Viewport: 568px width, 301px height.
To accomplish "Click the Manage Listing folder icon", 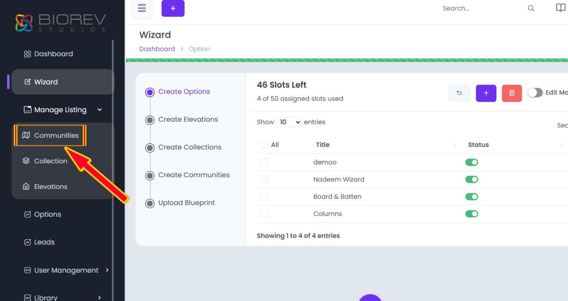I will 27,109.
